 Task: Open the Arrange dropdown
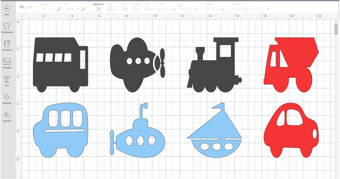click(136, 7)
